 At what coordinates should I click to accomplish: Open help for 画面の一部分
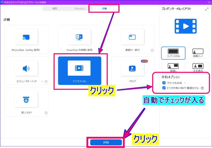point(152,50)
